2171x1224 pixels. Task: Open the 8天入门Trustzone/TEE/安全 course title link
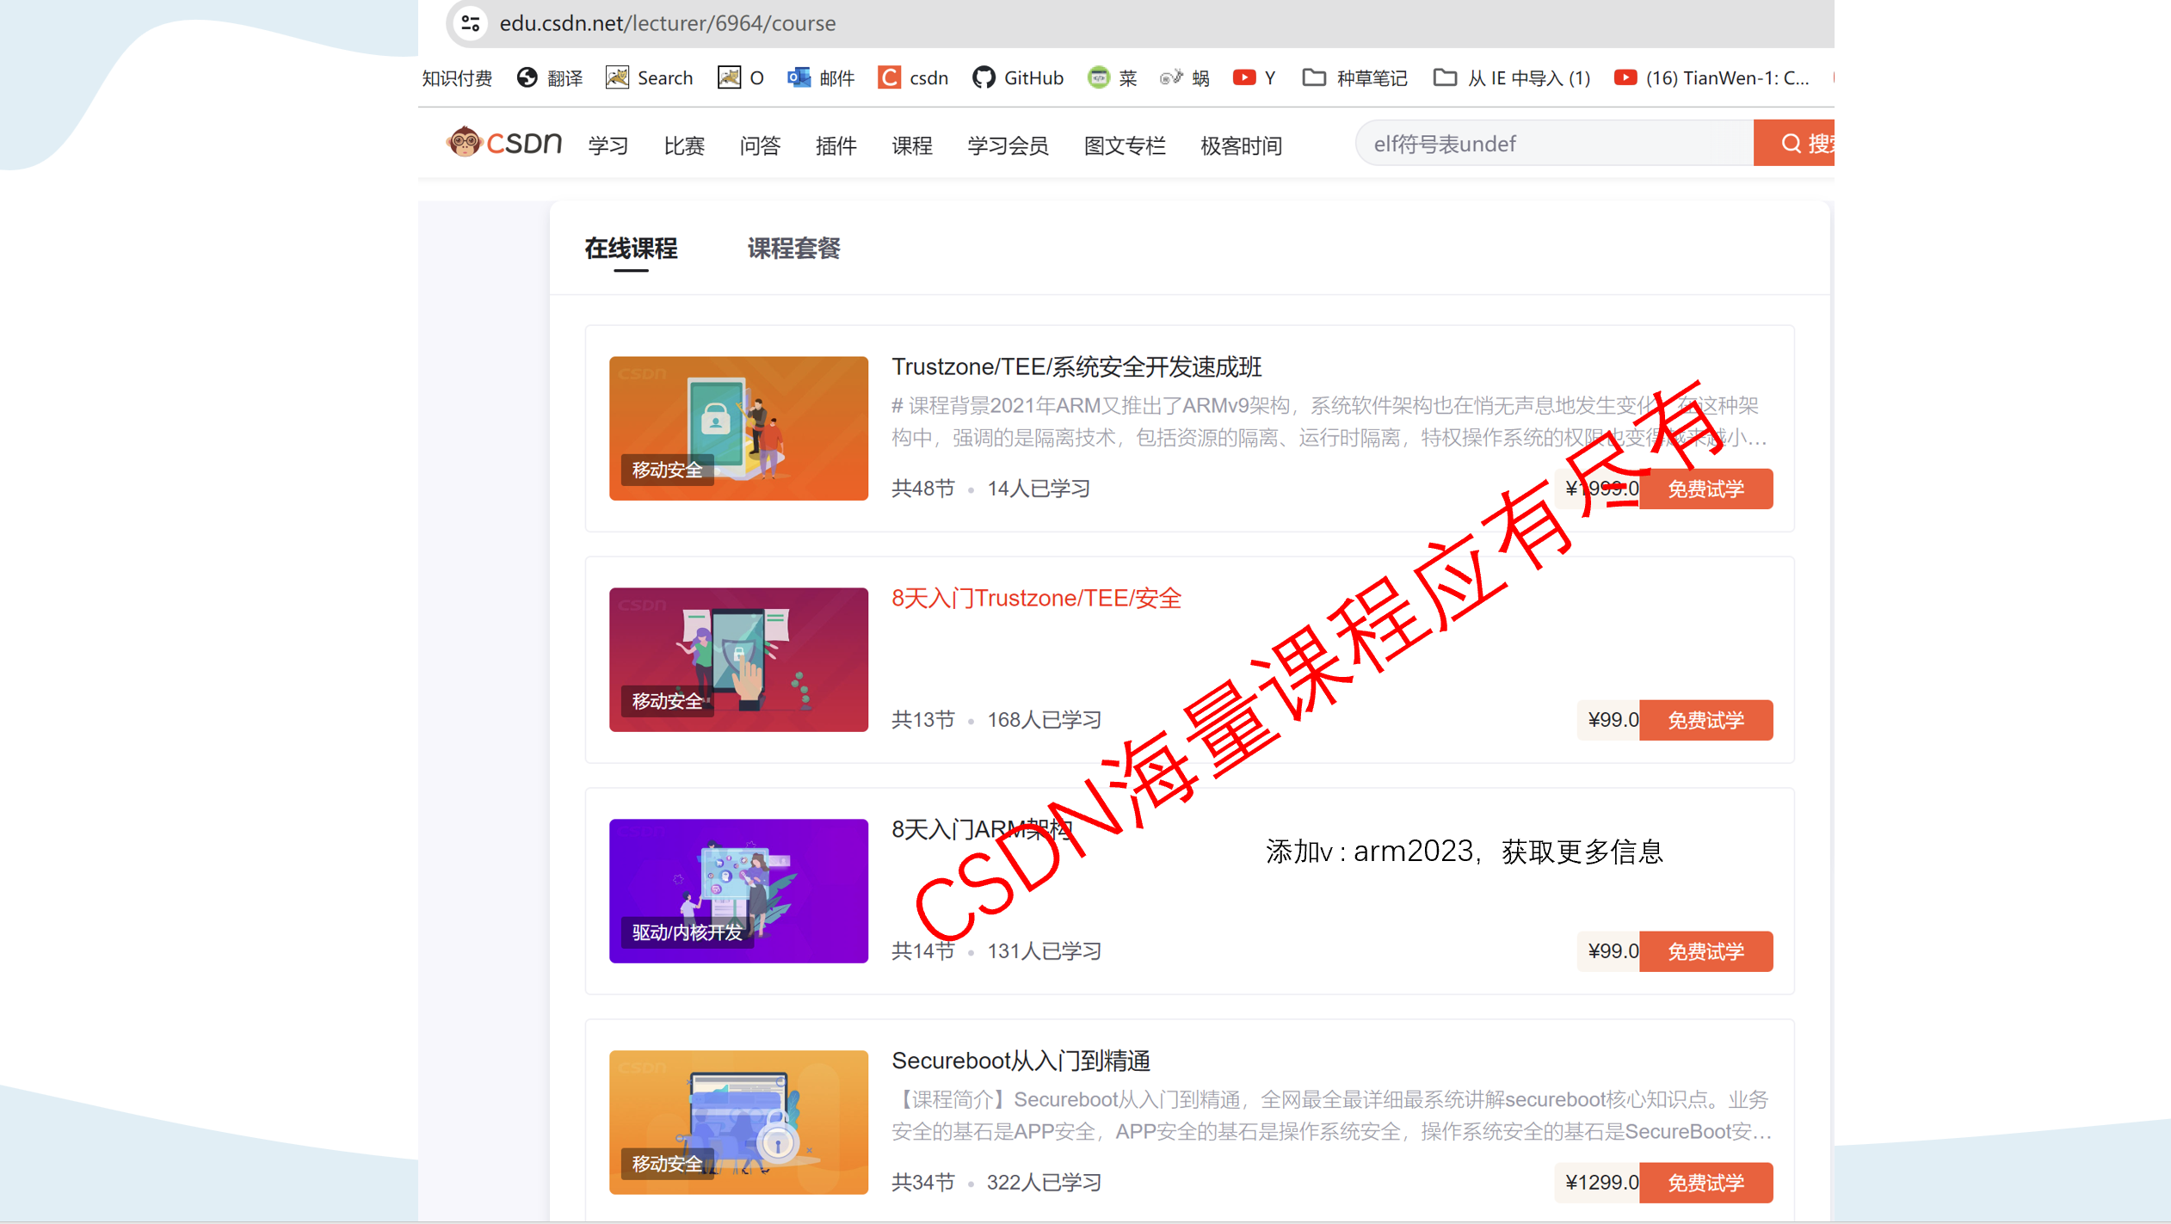(1036, 599)
